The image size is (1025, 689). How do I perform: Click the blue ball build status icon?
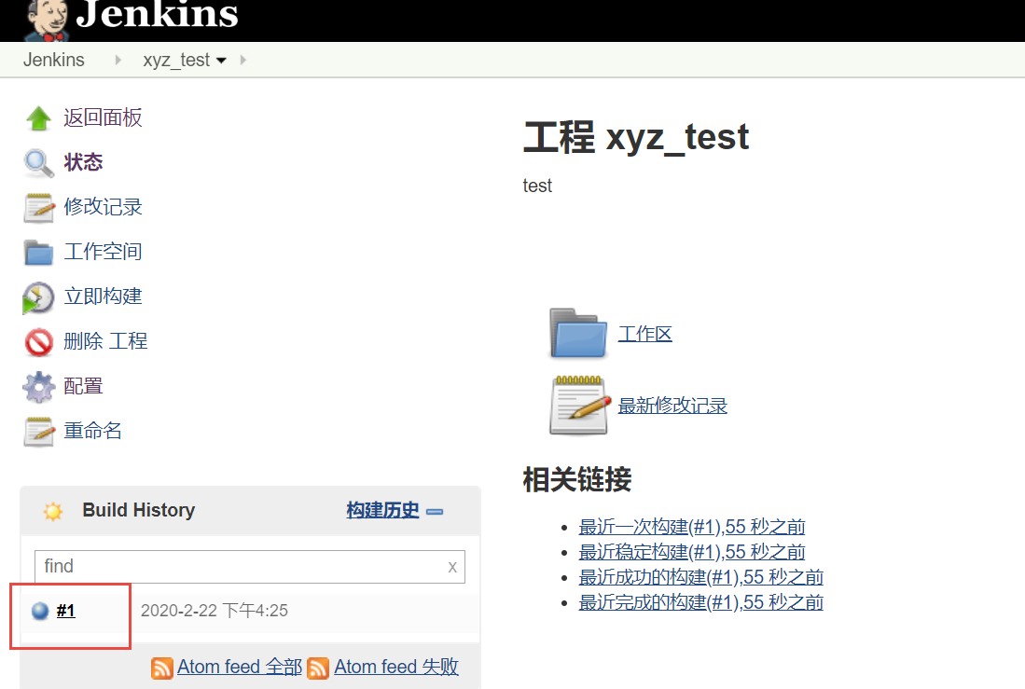coord(40,612)
